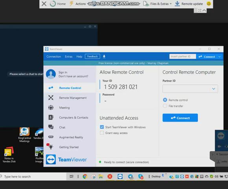Click the Insert partner ID field
Image resolution: width=228 pixels, height=189 pixels.
click(x=183, y=56)
